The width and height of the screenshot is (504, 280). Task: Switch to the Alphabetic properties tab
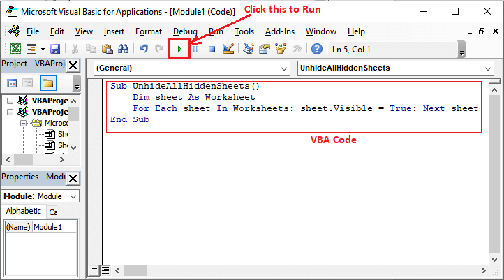point(24,211)
